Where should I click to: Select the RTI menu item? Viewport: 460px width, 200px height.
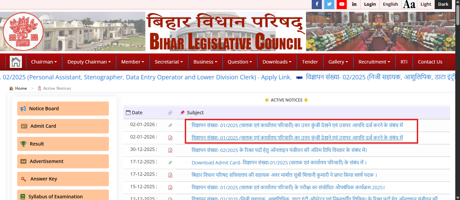(404, 62)
